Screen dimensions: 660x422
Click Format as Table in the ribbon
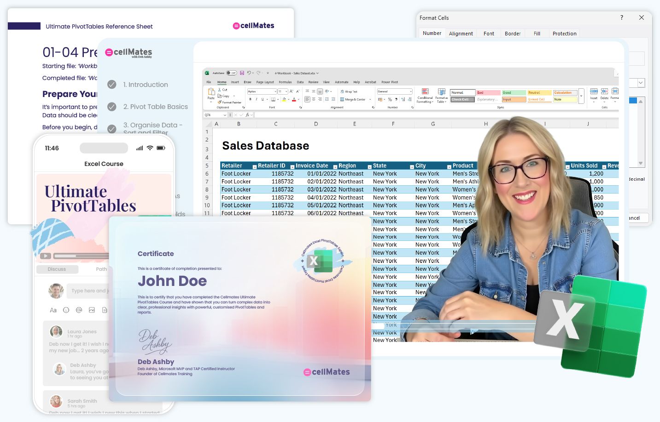coord(441,96)
